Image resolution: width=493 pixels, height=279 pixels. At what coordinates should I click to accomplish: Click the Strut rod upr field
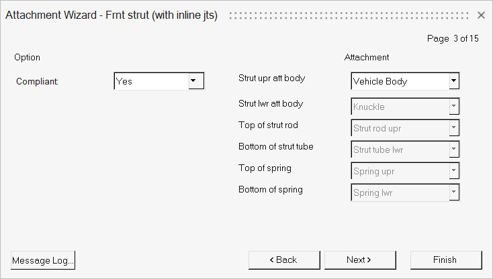[400, 128]
